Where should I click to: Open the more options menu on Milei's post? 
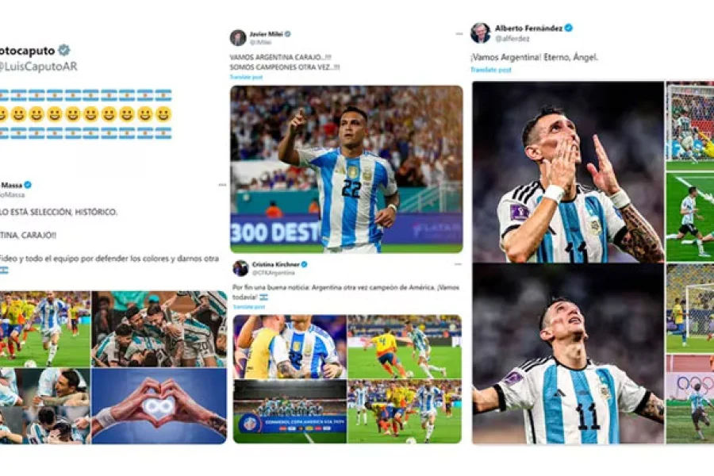click(459, 33)
